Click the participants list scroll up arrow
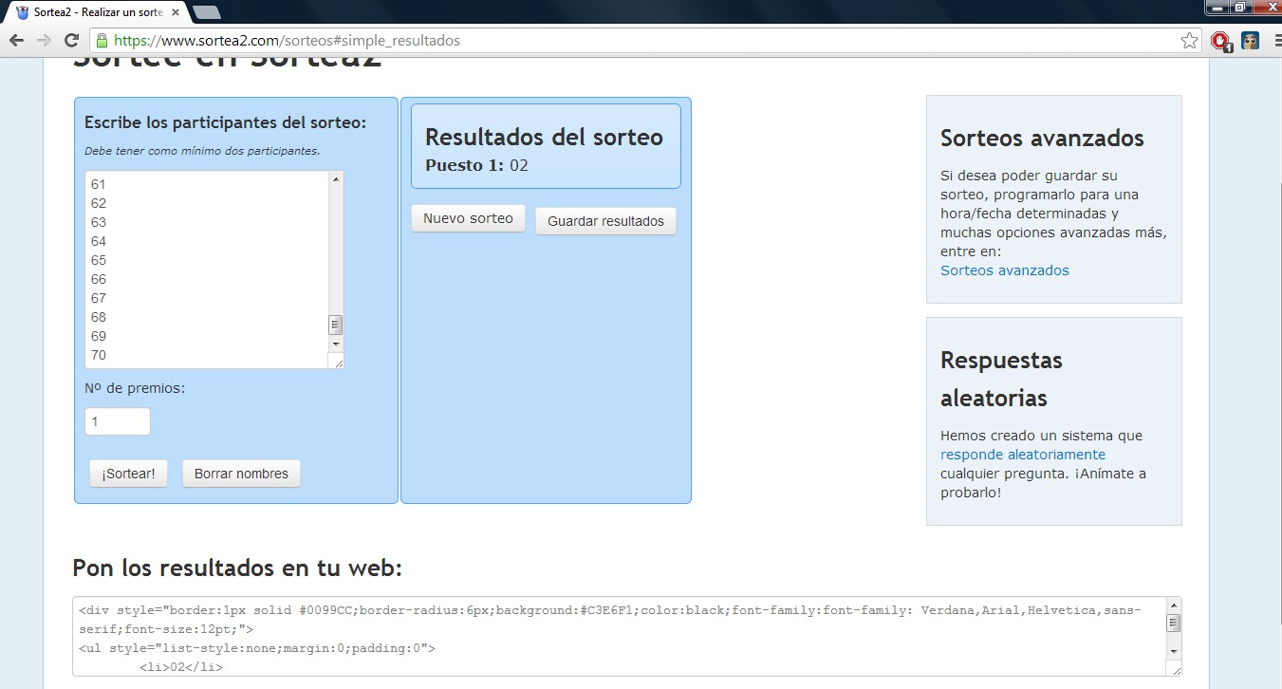This screenshot has height=689, width=1282. pyautogui.click(x=336, y=179)
